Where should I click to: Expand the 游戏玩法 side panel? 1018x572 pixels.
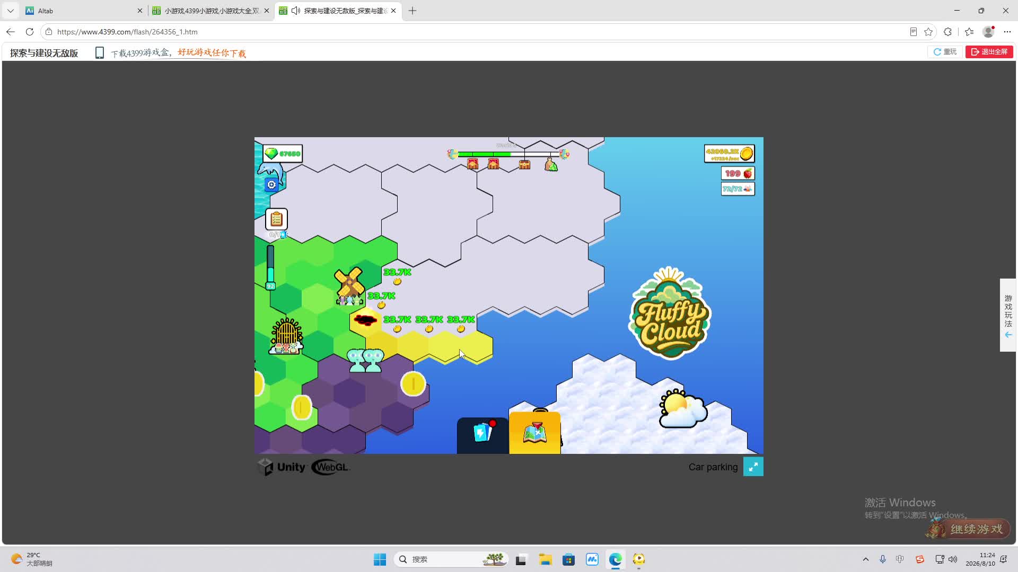pyautogui.click(x=1008, y=315)
